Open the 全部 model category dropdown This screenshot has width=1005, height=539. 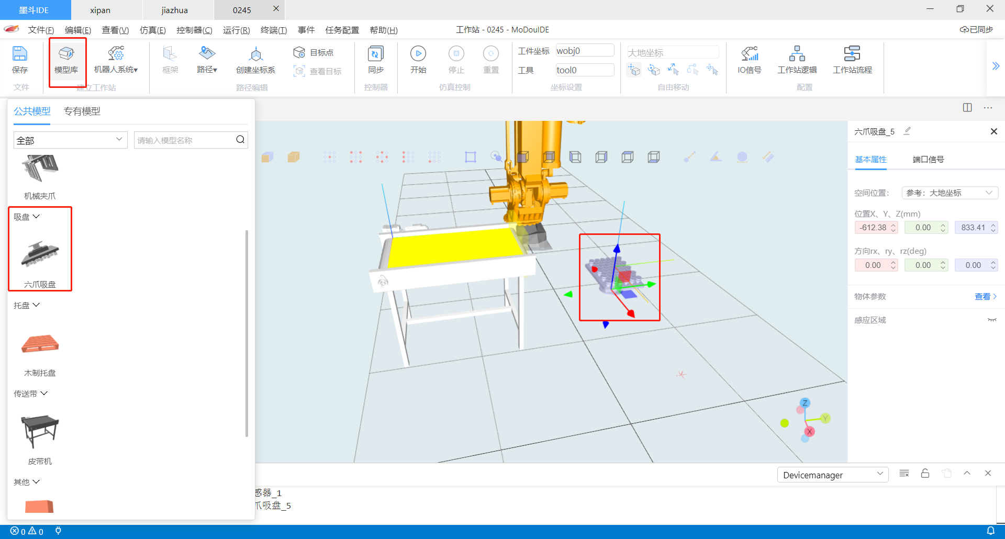[70, 140]
